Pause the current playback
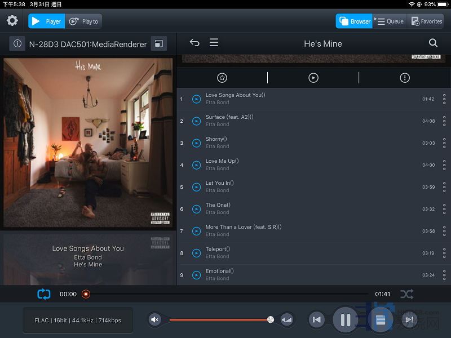Image resolution: width=451 pixels, height=338 pixels. tap(346, 320)
